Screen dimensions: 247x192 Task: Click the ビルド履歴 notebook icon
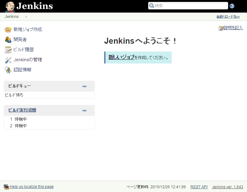[8, 50]
